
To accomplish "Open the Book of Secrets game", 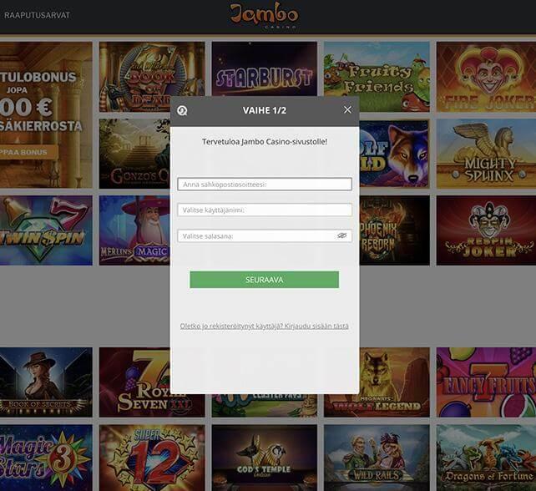I will point(46,382).
